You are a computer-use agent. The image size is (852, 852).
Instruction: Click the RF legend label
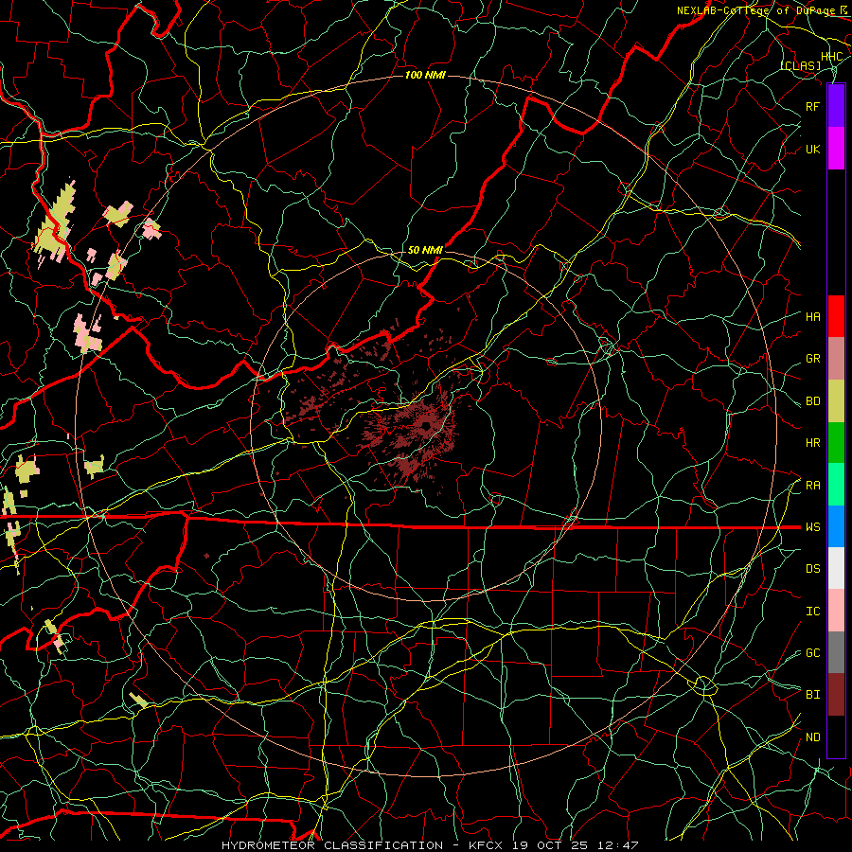click(x=813, y=106)
